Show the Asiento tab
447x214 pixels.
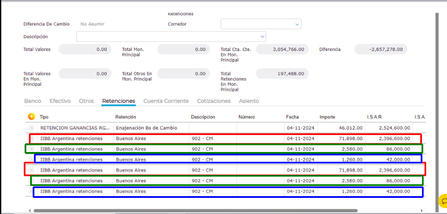(249, 101)
